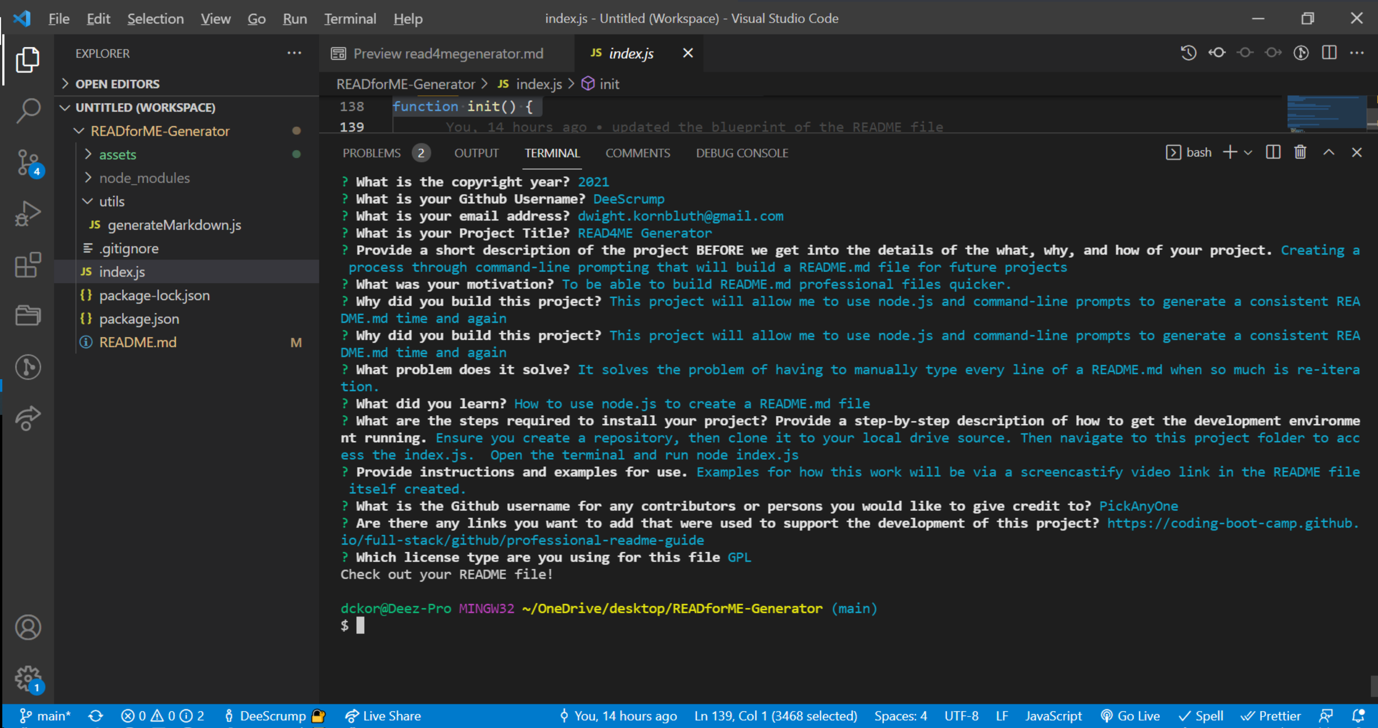Open the Terminal menu

click(x=349, y=18)
